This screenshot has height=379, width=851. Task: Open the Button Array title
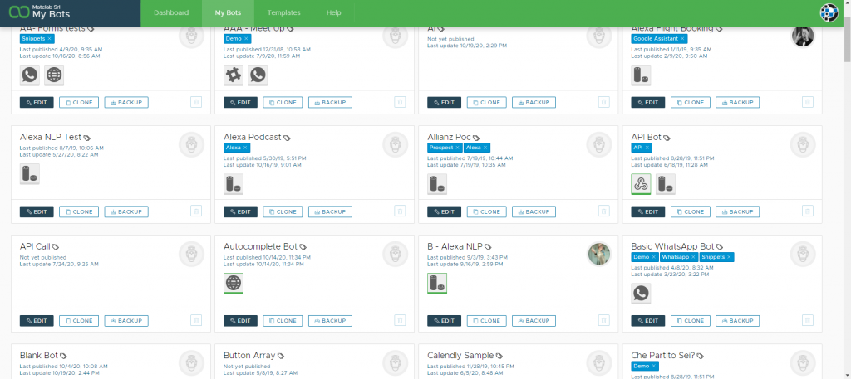coord(249,356)
